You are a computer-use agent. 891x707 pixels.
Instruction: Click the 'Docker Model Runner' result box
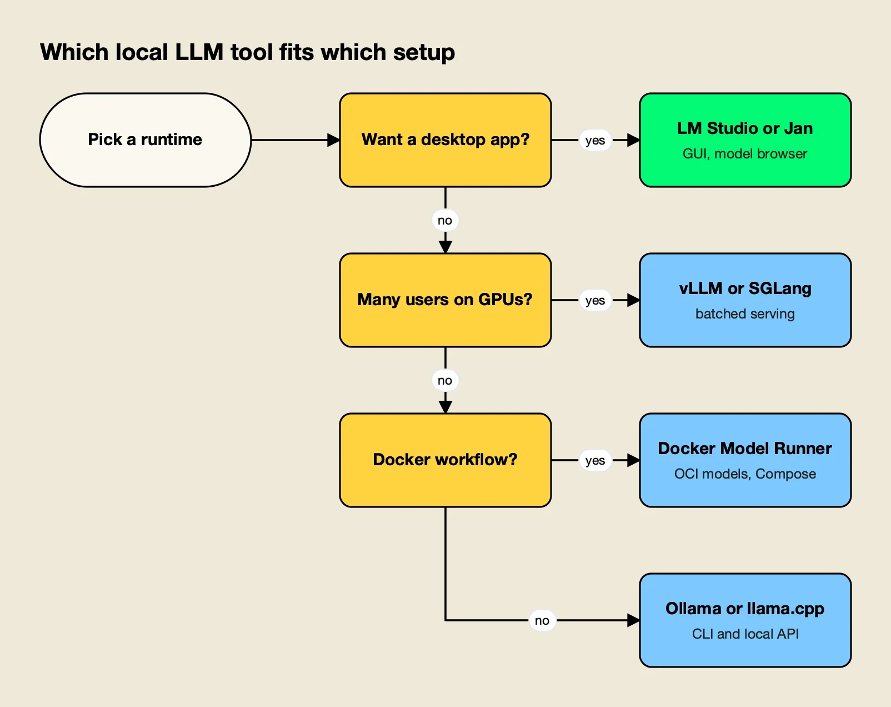point(745,460)
